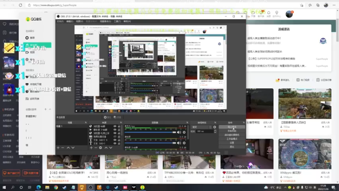
Task: Add a new playlist in QQ Music
Action: [45, 110]
